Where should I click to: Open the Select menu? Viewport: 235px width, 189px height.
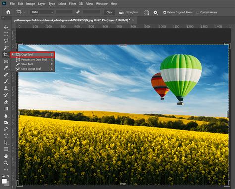62,4
